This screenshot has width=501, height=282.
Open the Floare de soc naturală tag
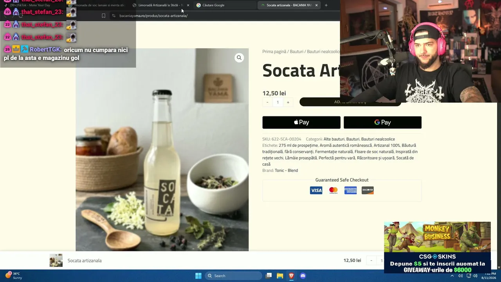374,152
